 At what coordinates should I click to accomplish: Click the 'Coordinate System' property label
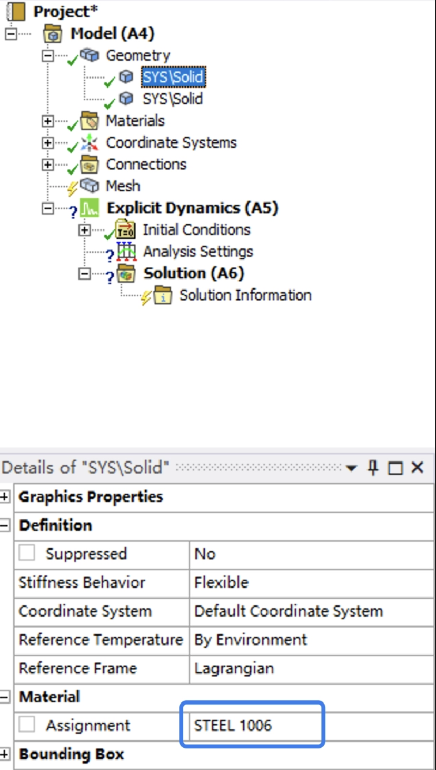coord(85,611)
